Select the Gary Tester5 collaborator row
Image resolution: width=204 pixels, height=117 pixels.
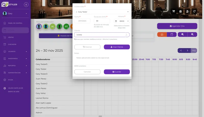(x=59, y=64)
